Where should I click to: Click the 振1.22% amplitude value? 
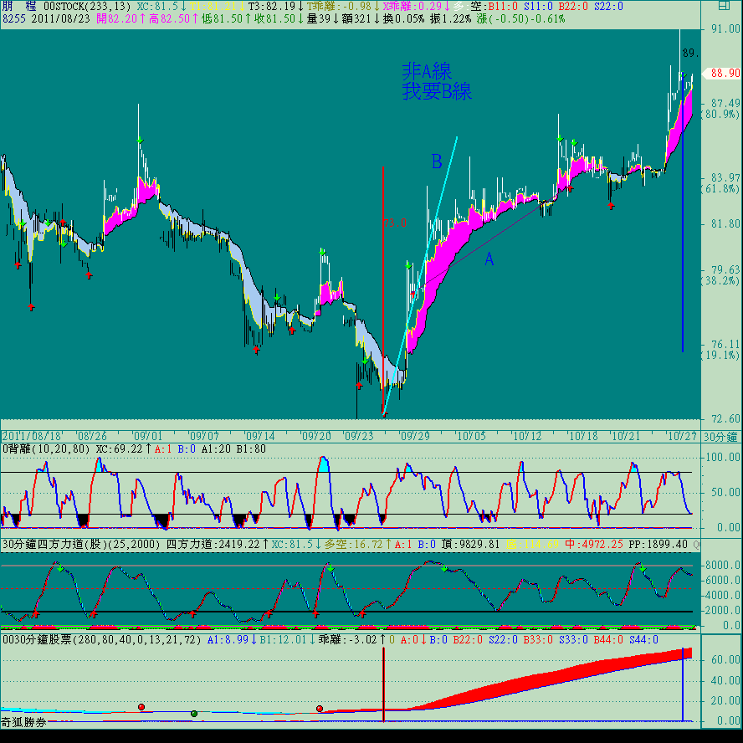(x=450, y=19)
